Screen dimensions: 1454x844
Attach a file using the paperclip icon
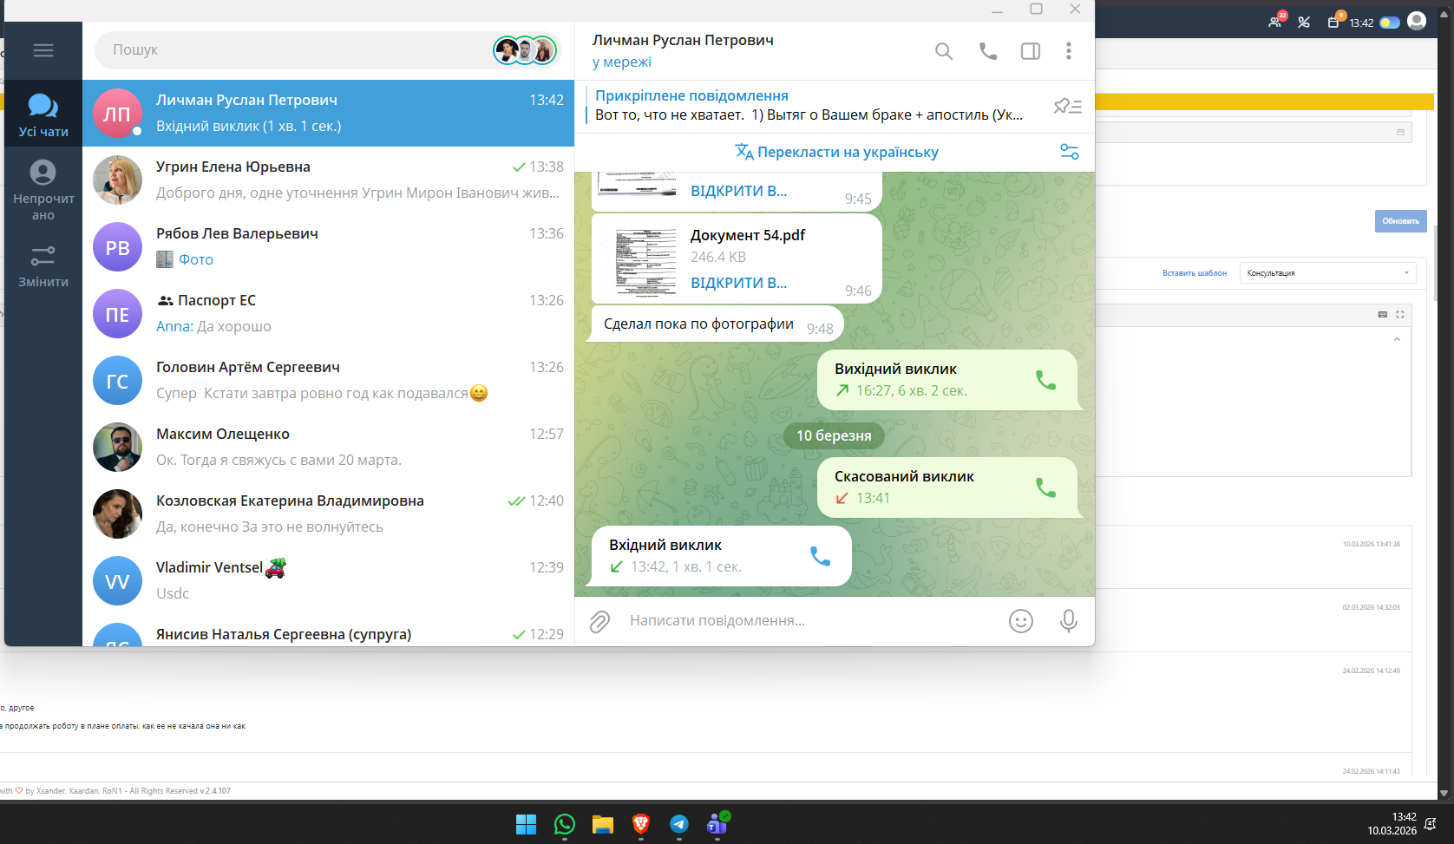pyautogui.click(x=599, y=621)
